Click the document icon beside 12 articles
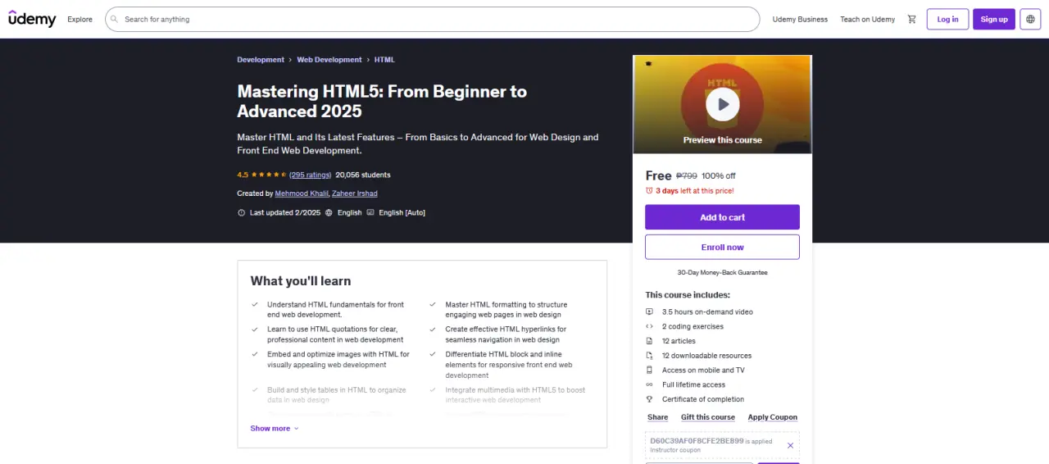The width and height of the screenshot is (1049, 464). [x=649, y=341]
